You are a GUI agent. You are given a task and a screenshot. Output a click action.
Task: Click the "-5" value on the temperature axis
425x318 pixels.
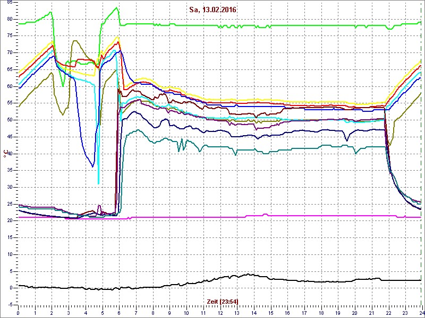[10, 305]
